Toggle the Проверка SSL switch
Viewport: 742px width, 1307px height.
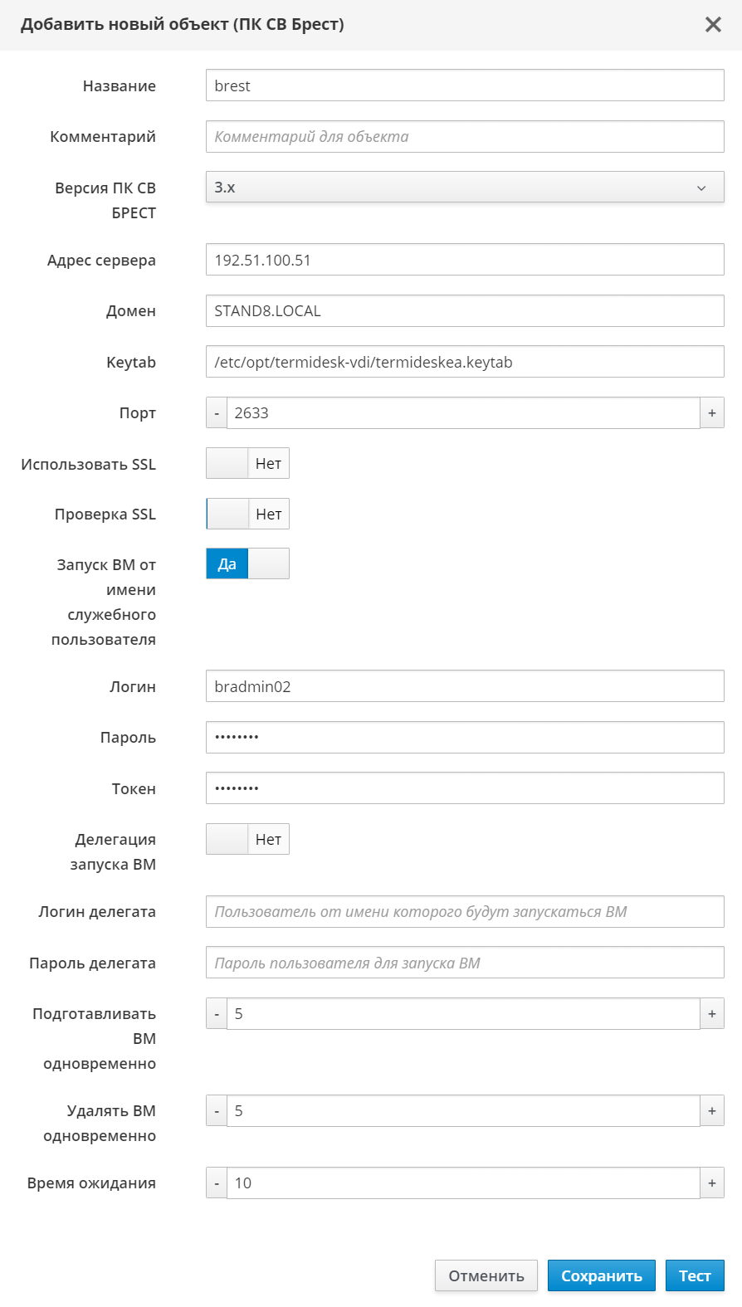247,515
